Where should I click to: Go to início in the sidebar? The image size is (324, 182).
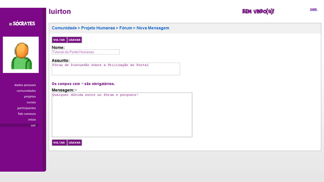[32, 120]
